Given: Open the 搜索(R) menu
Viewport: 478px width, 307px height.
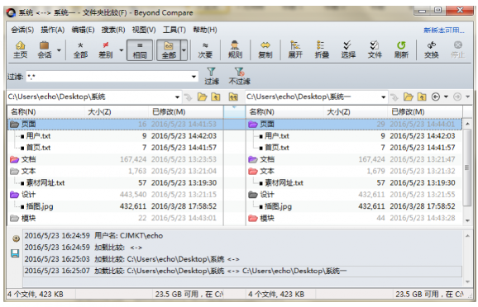Looking at the screenshot, I should click(x=113, y=30).
